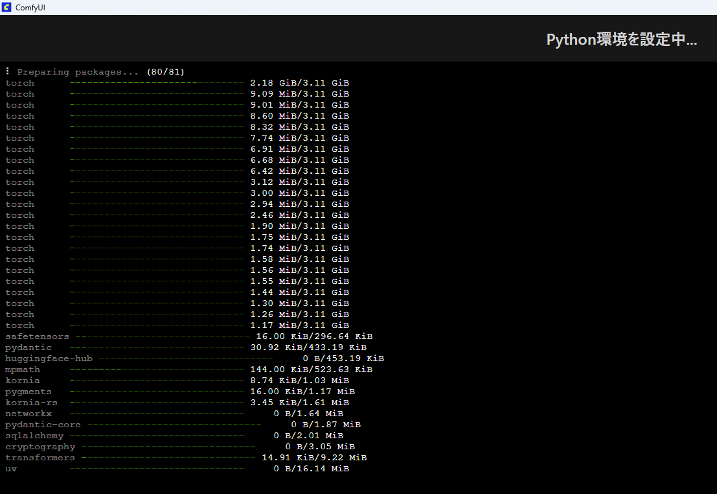Click torch row showing 1.90 MiB

(177, 226)
